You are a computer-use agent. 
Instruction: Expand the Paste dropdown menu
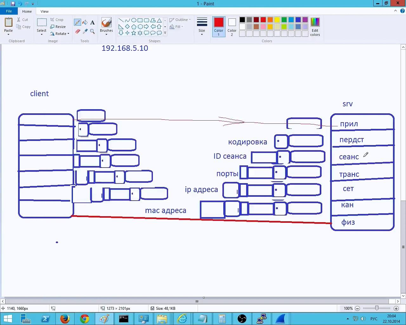click(9, 34)
